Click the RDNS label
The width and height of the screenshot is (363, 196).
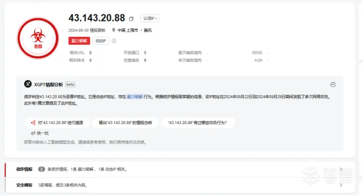click(x=257, y=53)
